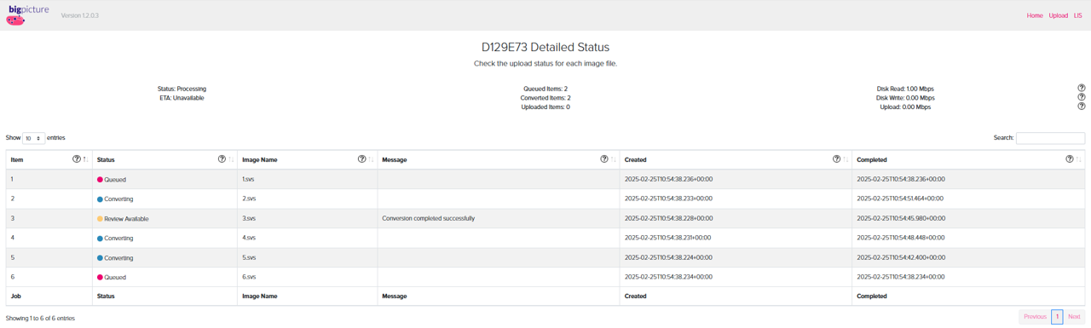The height and width of the screenshot is (328, 1091).
Task: Click Converting status text in row 5
Action: point(118,258)
